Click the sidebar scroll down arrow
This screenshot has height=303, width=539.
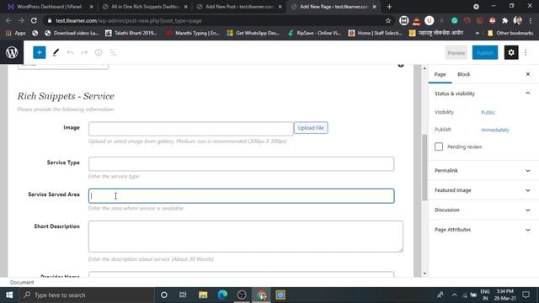tap(424, 274)
